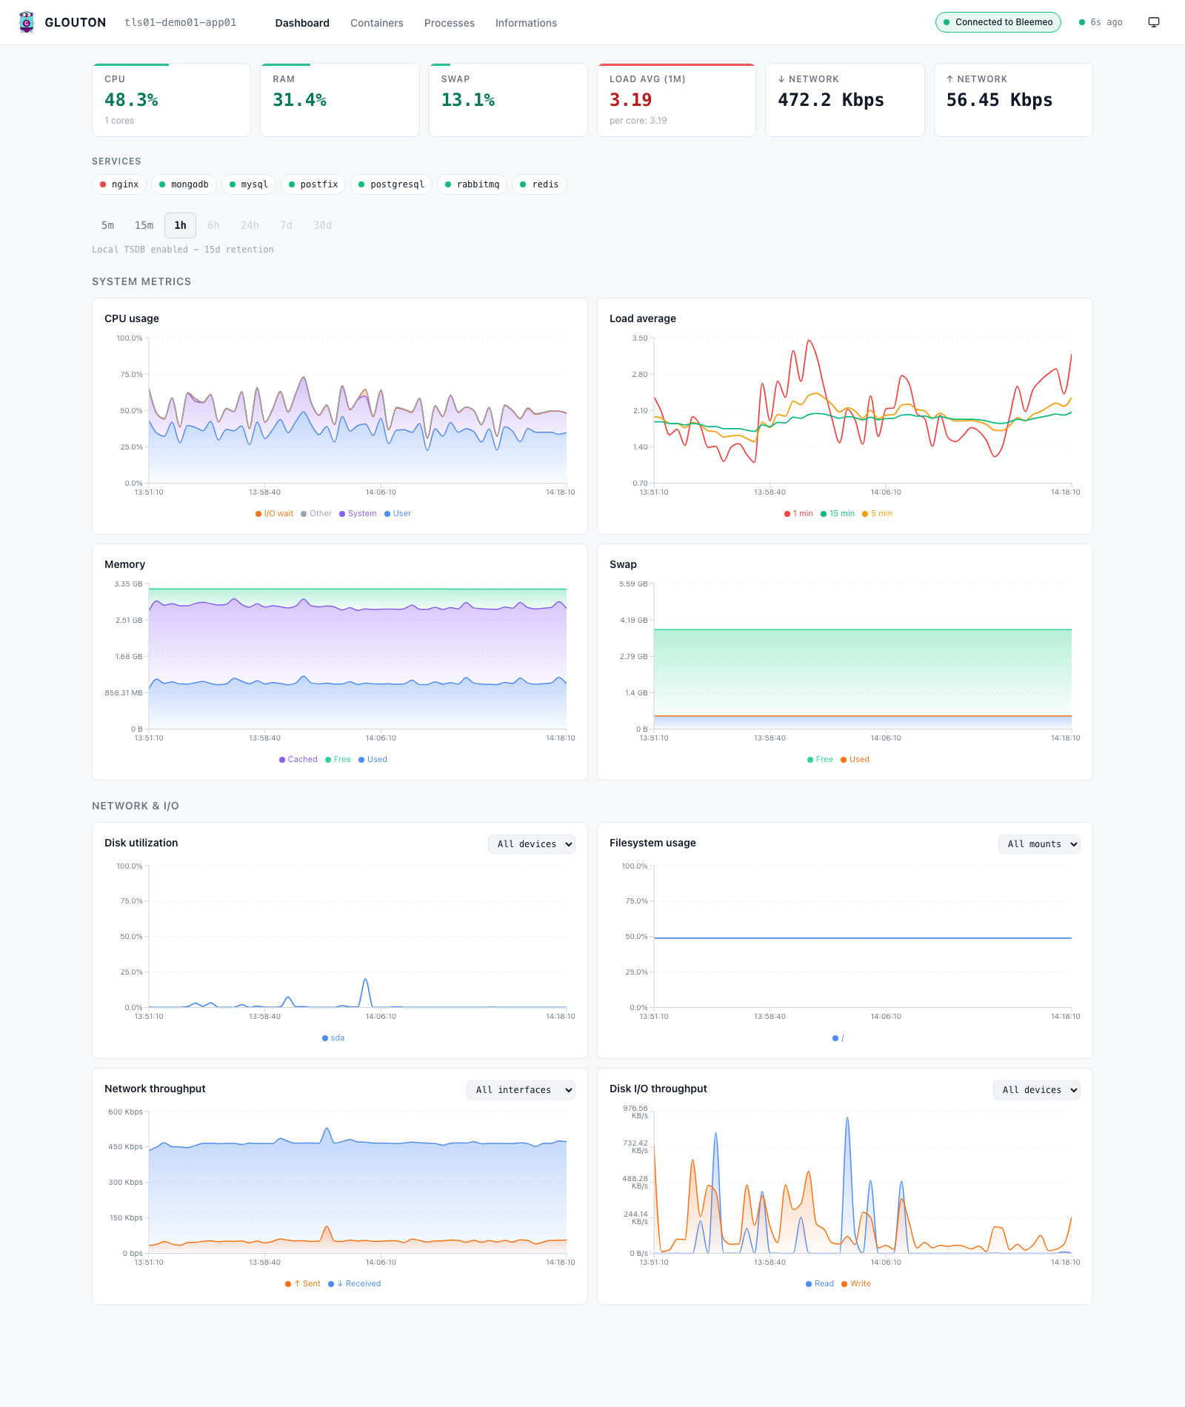Toggle the User series legend in CPU usage
1185x1407 pixels.
pyautogui.click(x=398, y=514)
